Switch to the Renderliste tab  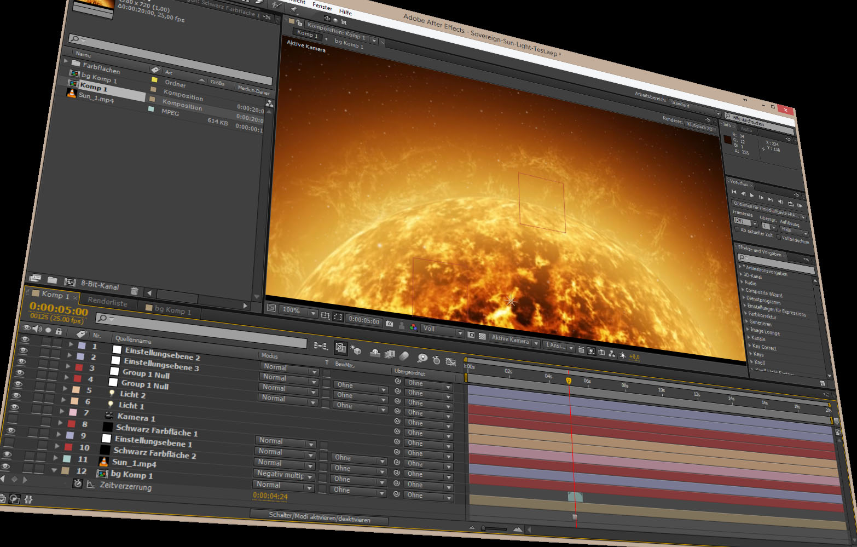point(107,302)
